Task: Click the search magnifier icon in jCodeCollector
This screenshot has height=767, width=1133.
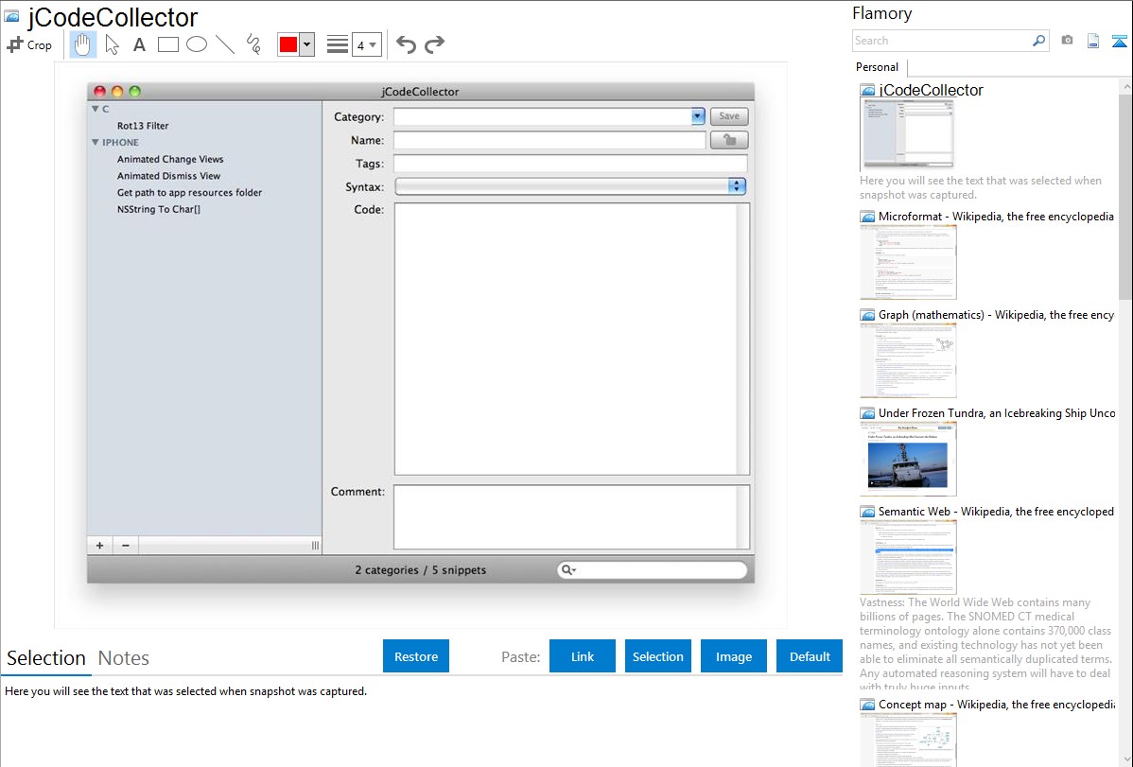Action: [x=568, y=570]
